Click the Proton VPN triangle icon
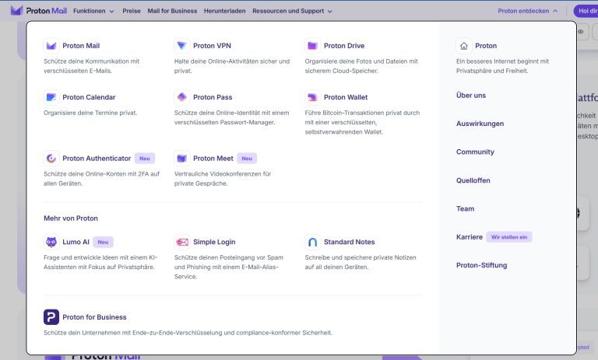 click(x=182, y=46)
